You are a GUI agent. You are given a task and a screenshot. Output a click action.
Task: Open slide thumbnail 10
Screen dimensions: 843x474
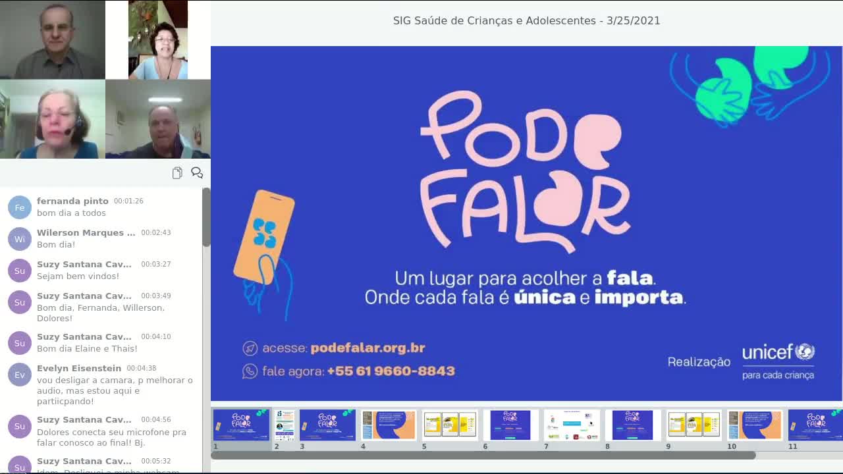755,425
